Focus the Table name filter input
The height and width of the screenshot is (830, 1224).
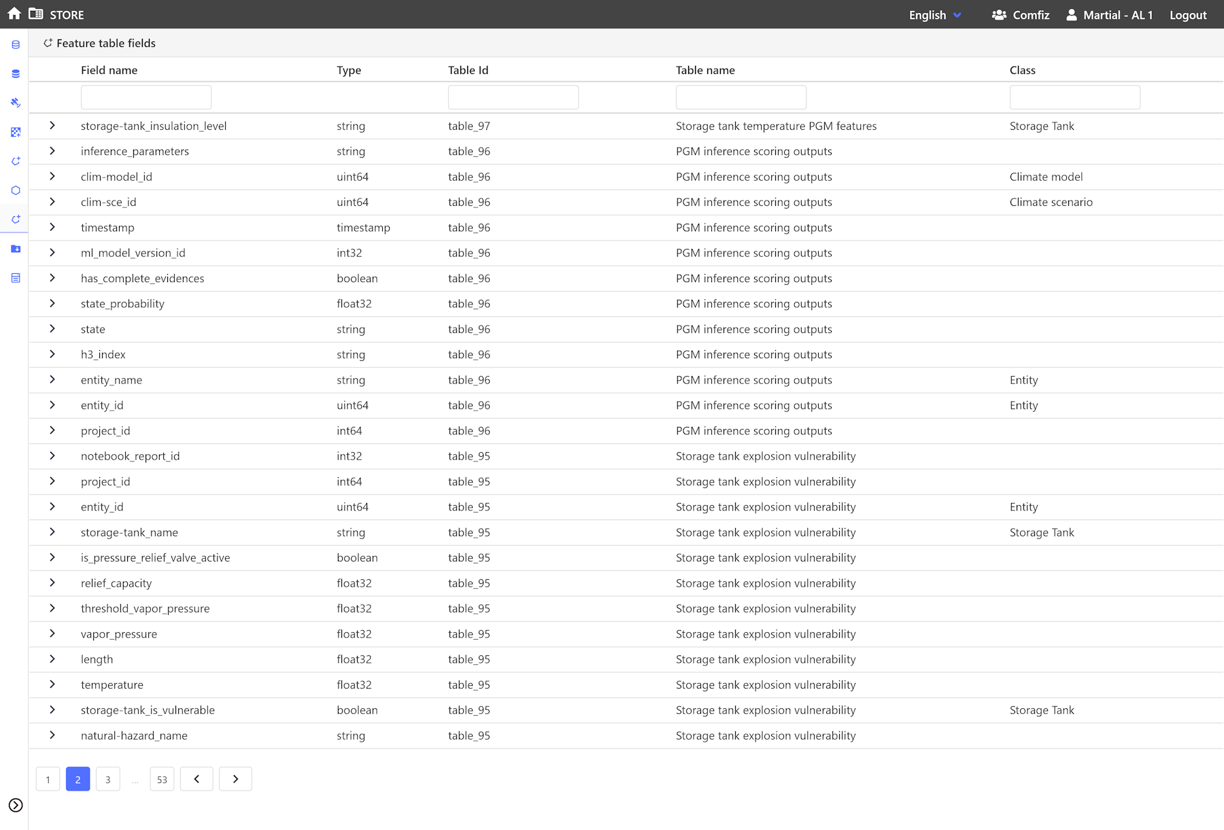coord(741,97)
